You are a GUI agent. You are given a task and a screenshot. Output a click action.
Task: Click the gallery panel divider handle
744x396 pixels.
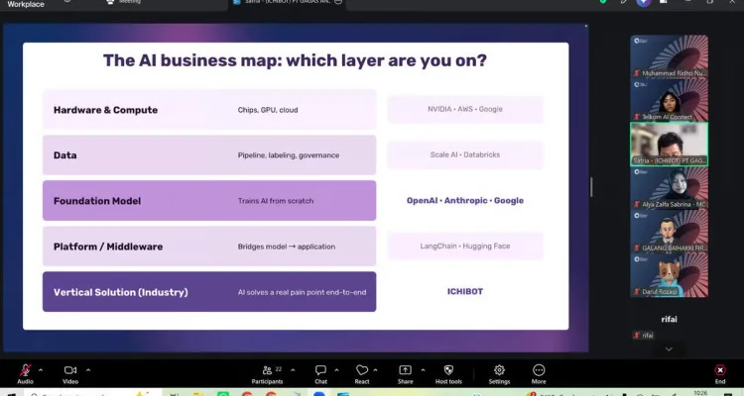591,187
